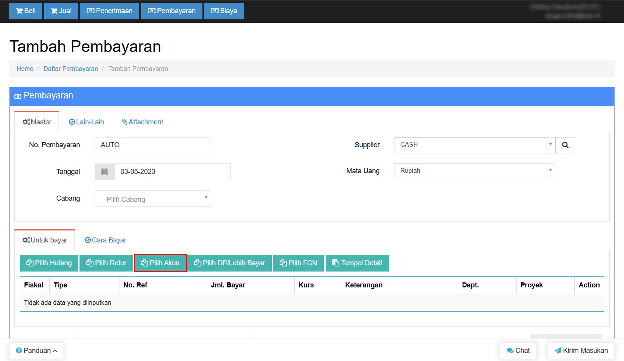Viewport: 624px width, 361px height.
Task: Open Biaya from top bar
Action: click(x=224, y=11)
